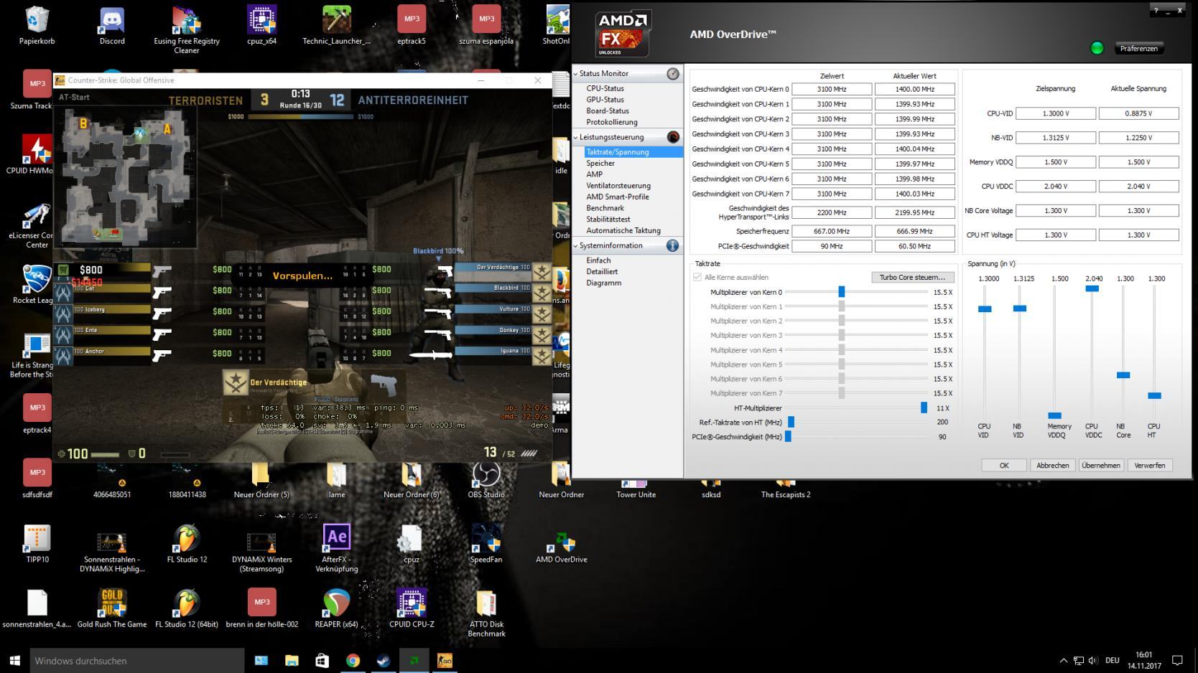The width and height of the screenshot is (1198, 673).
Task: Click the Steam icon in the taskbar
Action: tap(384, 660)
